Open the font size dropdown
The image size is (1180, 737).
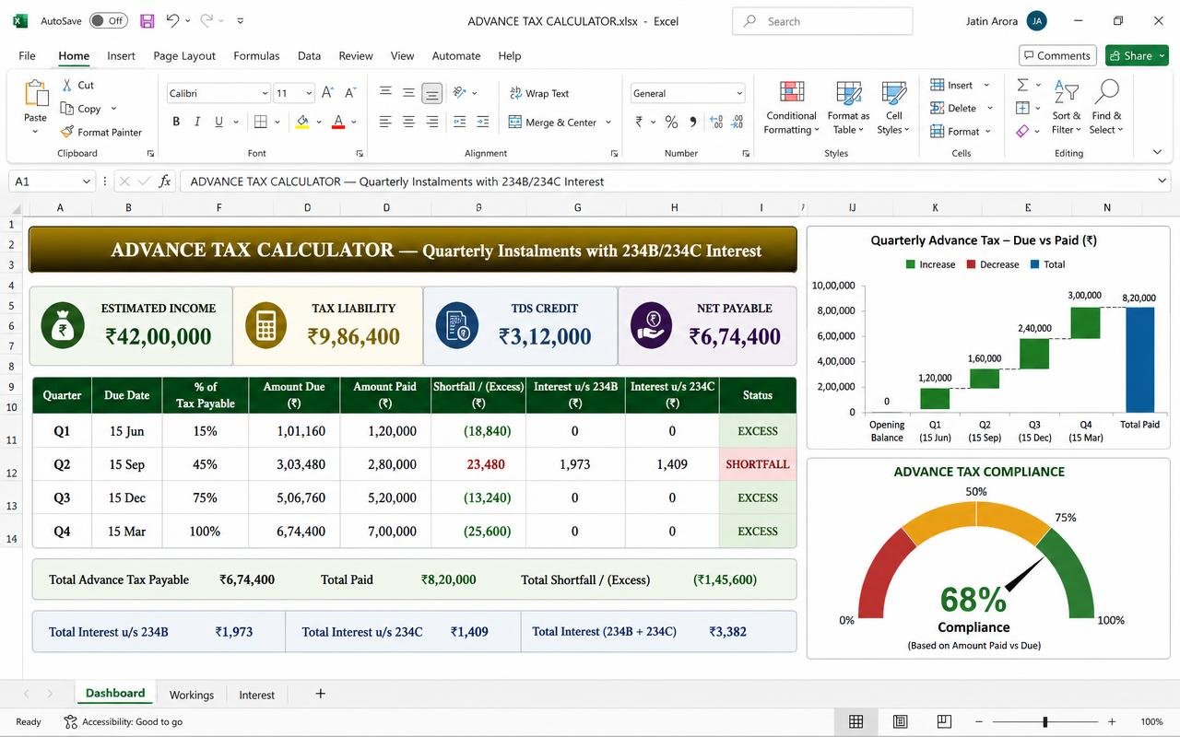click(309, 93)
